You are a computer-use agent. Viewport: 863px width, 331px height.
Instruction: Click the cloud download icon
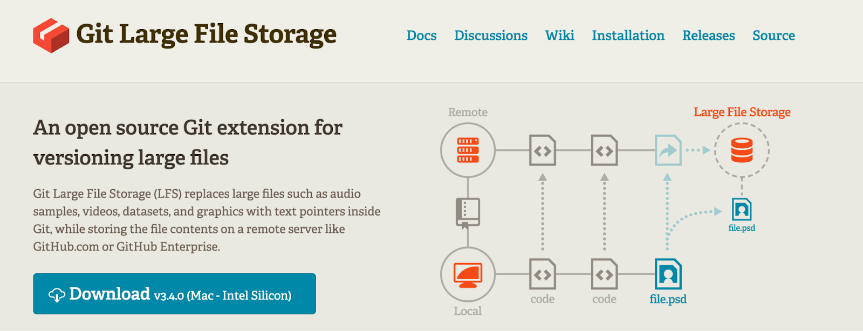(57, 295)
